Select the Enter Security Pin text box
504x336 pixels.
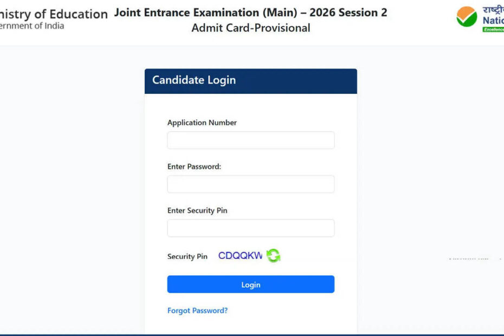(x=250, y=228)
